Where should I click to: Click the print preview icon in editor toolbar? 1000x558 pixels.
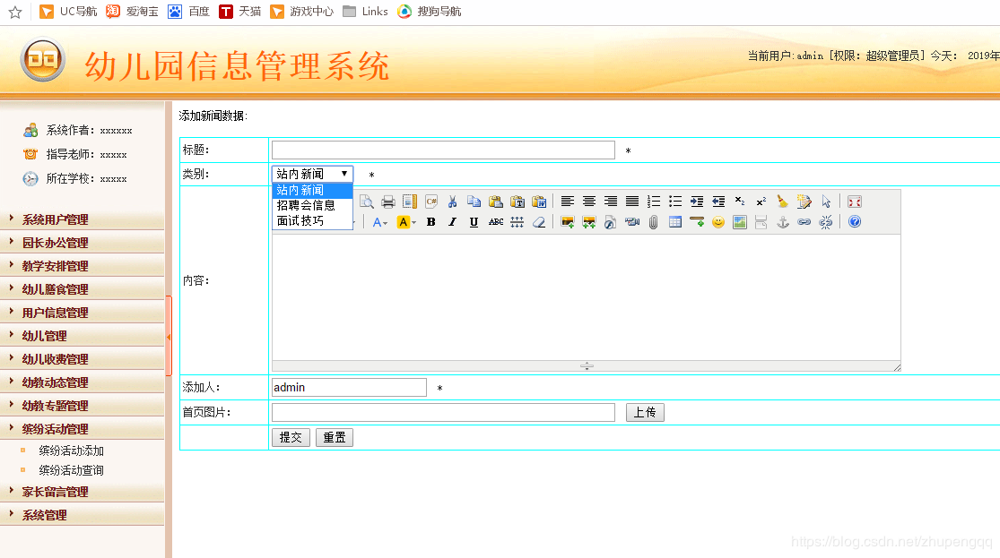367,202
